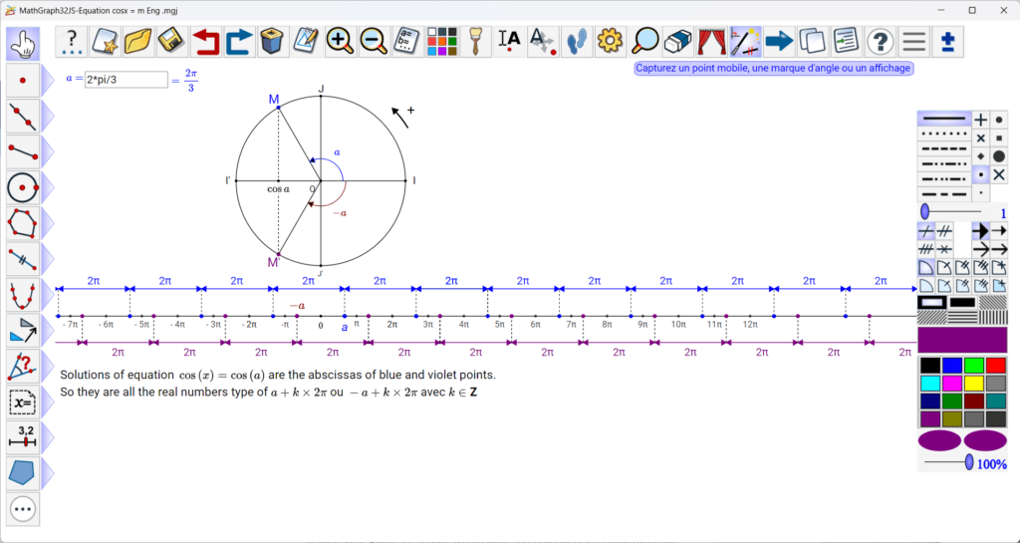
Task: Open the options gear icon
Action: 611,41
